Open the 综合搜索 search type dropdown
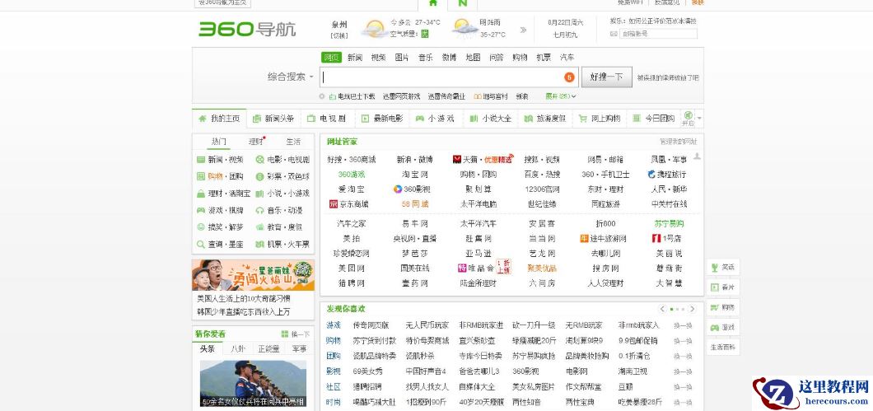The width and height of the screenshot is (873, 411). pos(290,77)
